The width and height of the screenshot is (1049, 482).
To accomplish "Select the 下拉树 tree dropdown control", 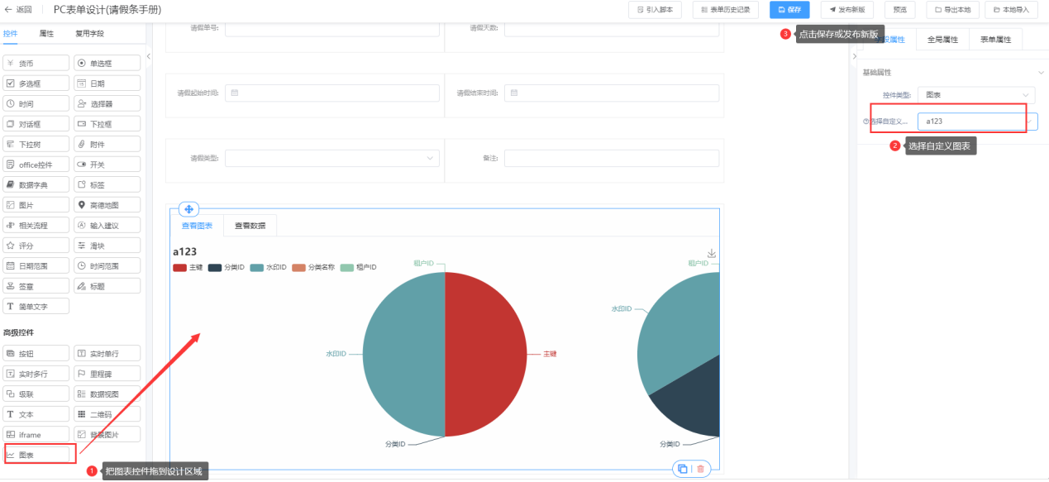I will pyautogui.click(x=36, y=144).
